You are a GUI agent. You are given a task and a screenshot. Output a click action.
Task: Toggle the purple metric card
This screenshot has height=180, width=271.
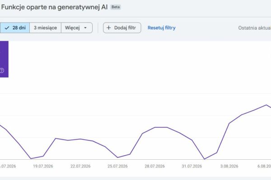(x=4, y=59)
